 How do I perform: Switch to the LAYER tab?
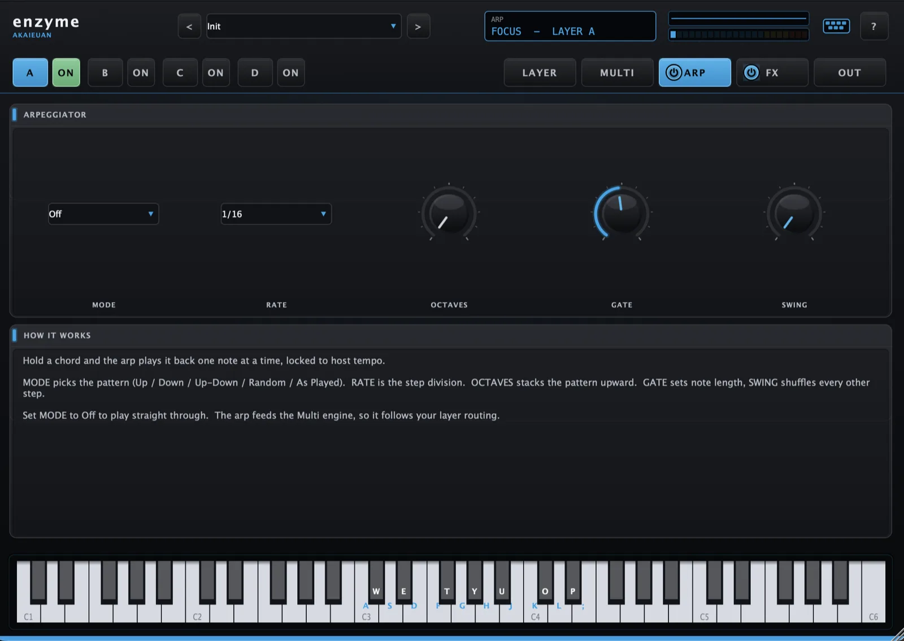[x=540, y=72]
